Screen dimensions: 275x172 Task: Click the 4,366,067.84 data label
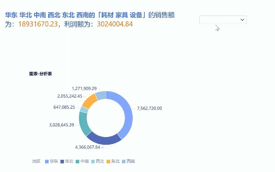click(x=87, y=147)
